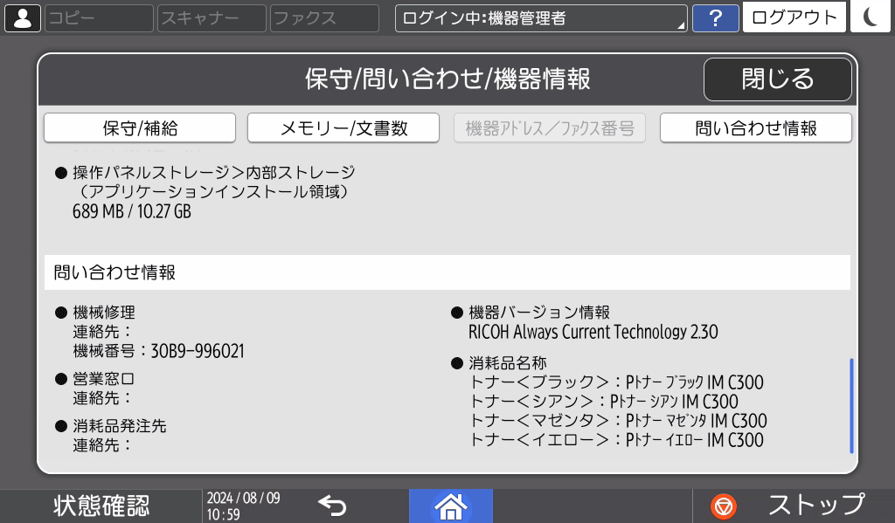
Task: Click the ファクス shortcut button
Action: pyautogui.click(x=324, y=18)
